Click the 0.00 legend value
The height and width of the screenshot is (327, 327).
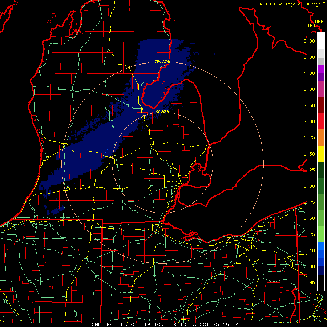pyautogui.click(x=309, y=267)
